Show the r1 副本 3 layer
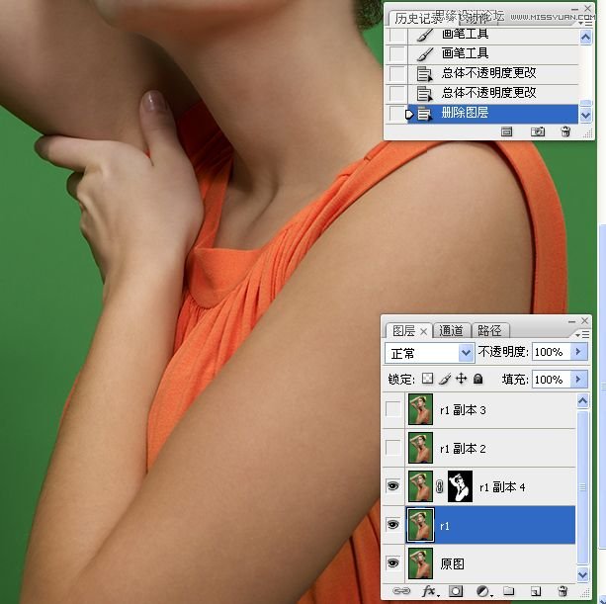606x604 pixels. coord(394,409)
